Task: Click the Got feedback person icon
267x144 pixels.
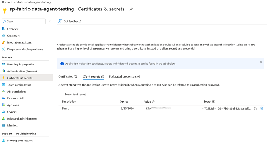Action: tap(60, 21)
